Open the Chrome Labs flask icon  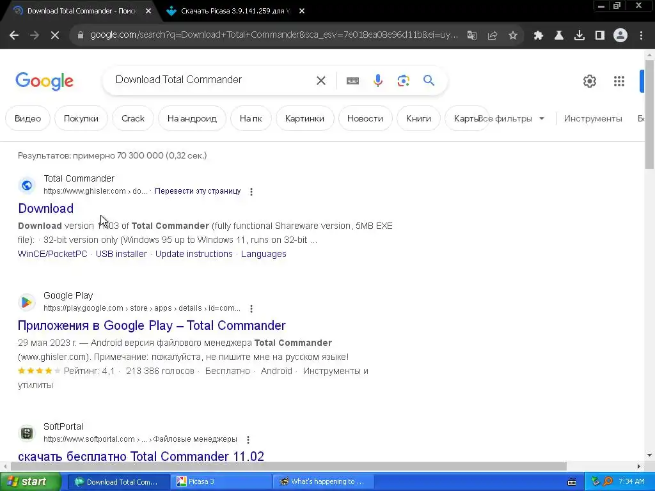pos(559,36)
